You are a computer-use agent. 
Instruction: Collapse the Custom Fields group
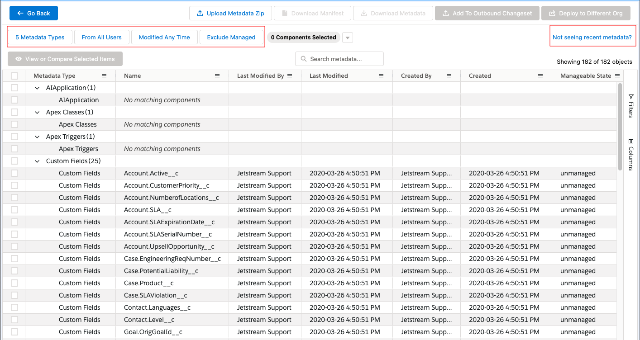tap(38, 161)
